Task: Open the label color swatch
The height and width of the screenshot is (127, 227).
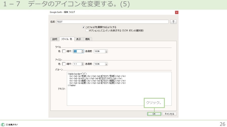Action: pyautogui.click(x=64, y=51)
